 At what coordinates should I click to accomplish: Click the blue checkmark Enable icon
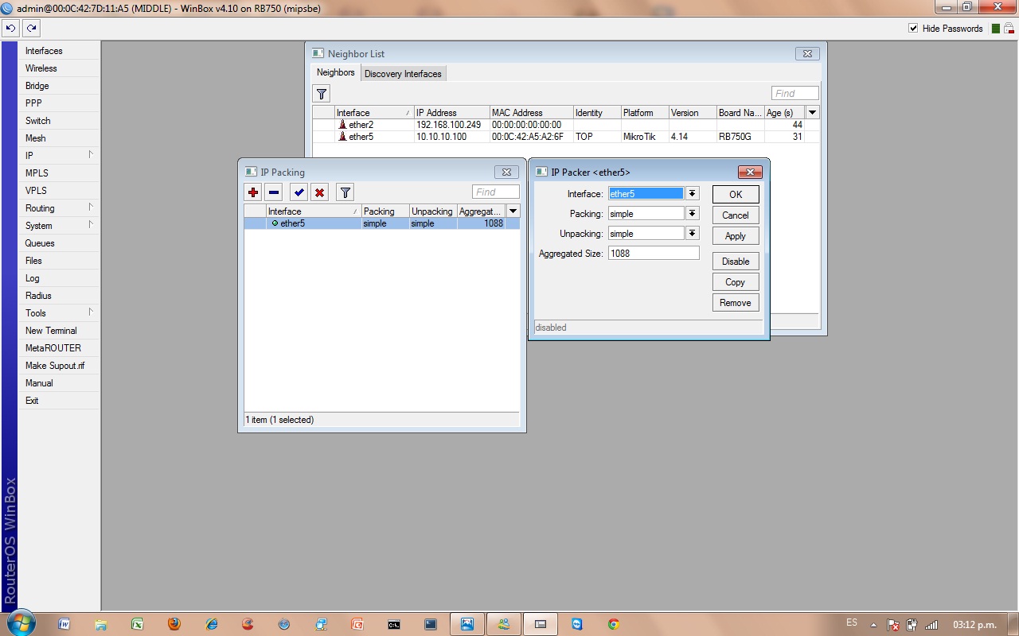point(299,192)
